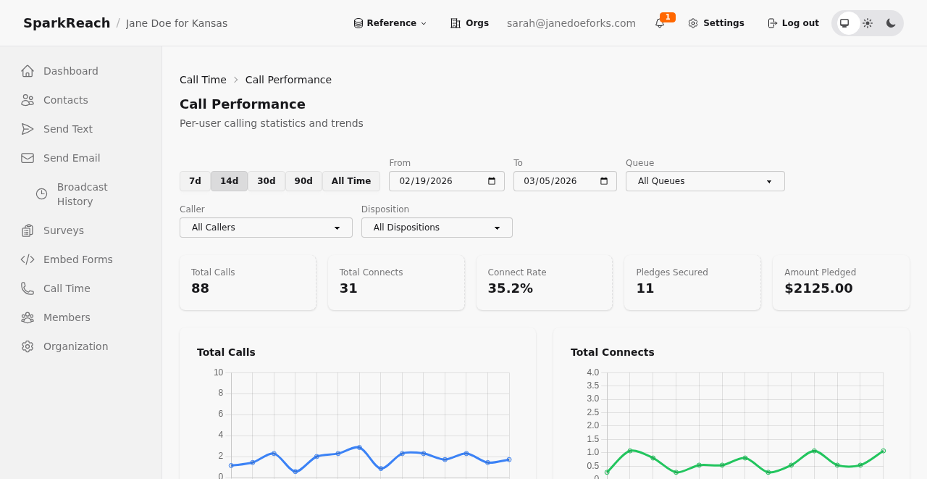927x479 pixels.
Task: Click the SparkReach logo link
Action: [x=67, y=23]
